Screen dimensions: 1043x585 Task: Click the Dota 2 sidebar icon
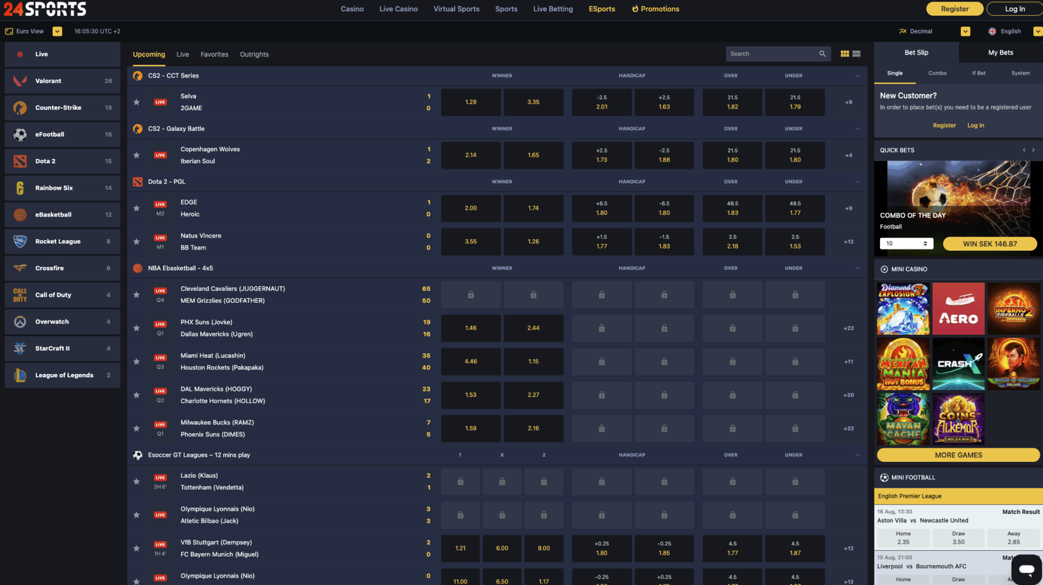[x=20, y=161]
